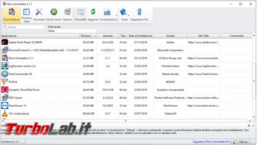This screenshot has height=145, width=257.
Task: Click the http://www.adobe.com website cell
Action: click(203, 42)
